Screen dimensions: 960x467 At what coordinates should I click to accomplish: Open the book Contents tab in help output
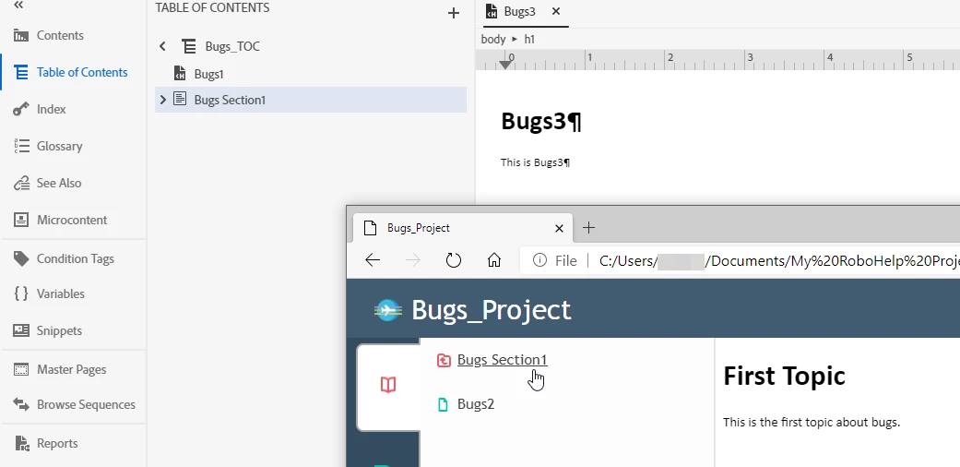[x=388, y=385]
